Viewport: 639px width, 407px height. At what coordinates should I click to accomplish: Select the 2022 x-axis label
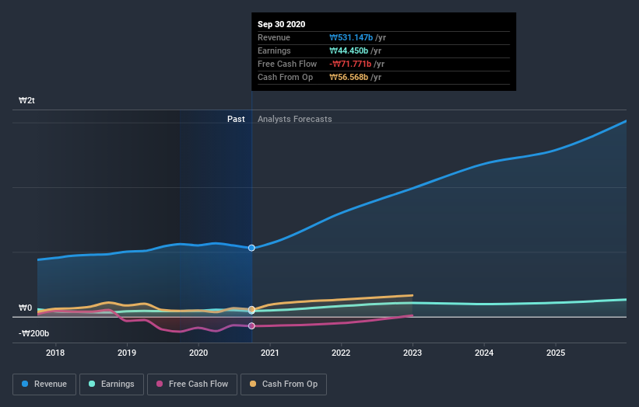[341, 353]
